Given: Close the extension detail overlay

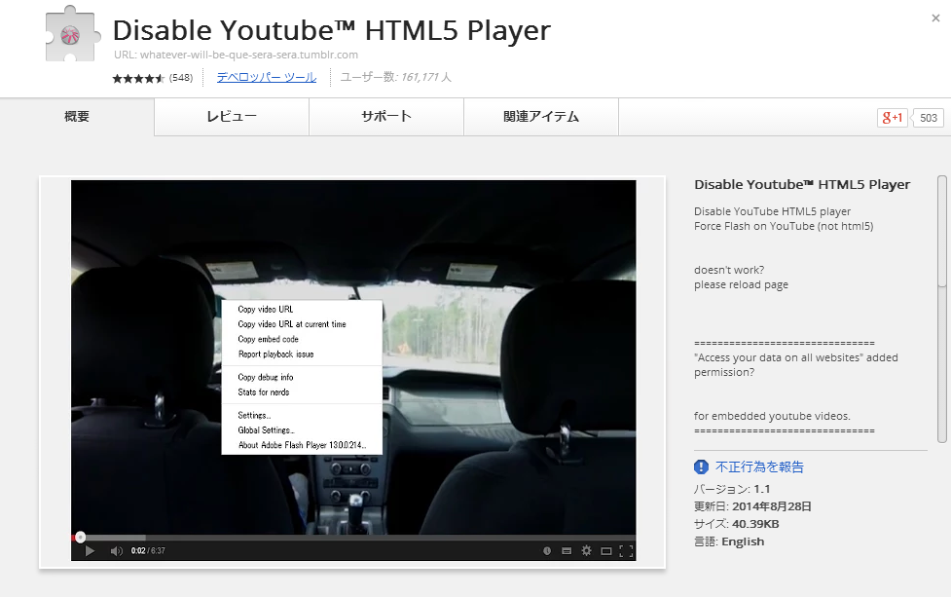Looking at the screenshot, I should point(935,19).
